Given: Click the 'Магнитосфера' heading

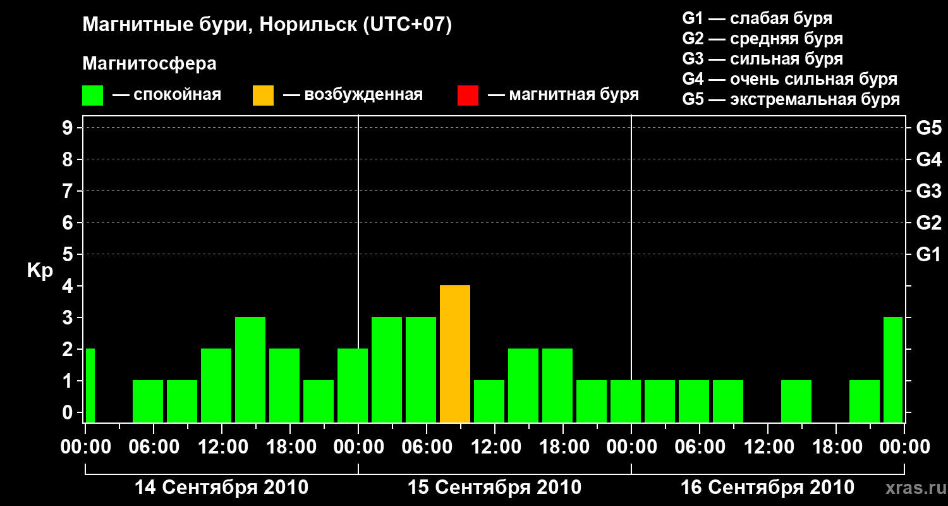Looking at the screenshot, I should pos(149,64).
